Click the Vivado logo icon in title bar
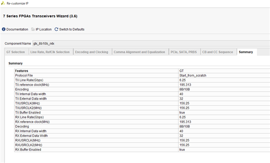Image resolution: width=270 pixels, height=163 pixels. coord(3,3)
